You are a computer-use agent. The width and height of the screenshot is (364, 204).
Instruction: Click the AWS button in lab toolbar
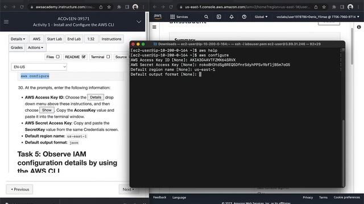pyautogui.click(x=36, y=39)
